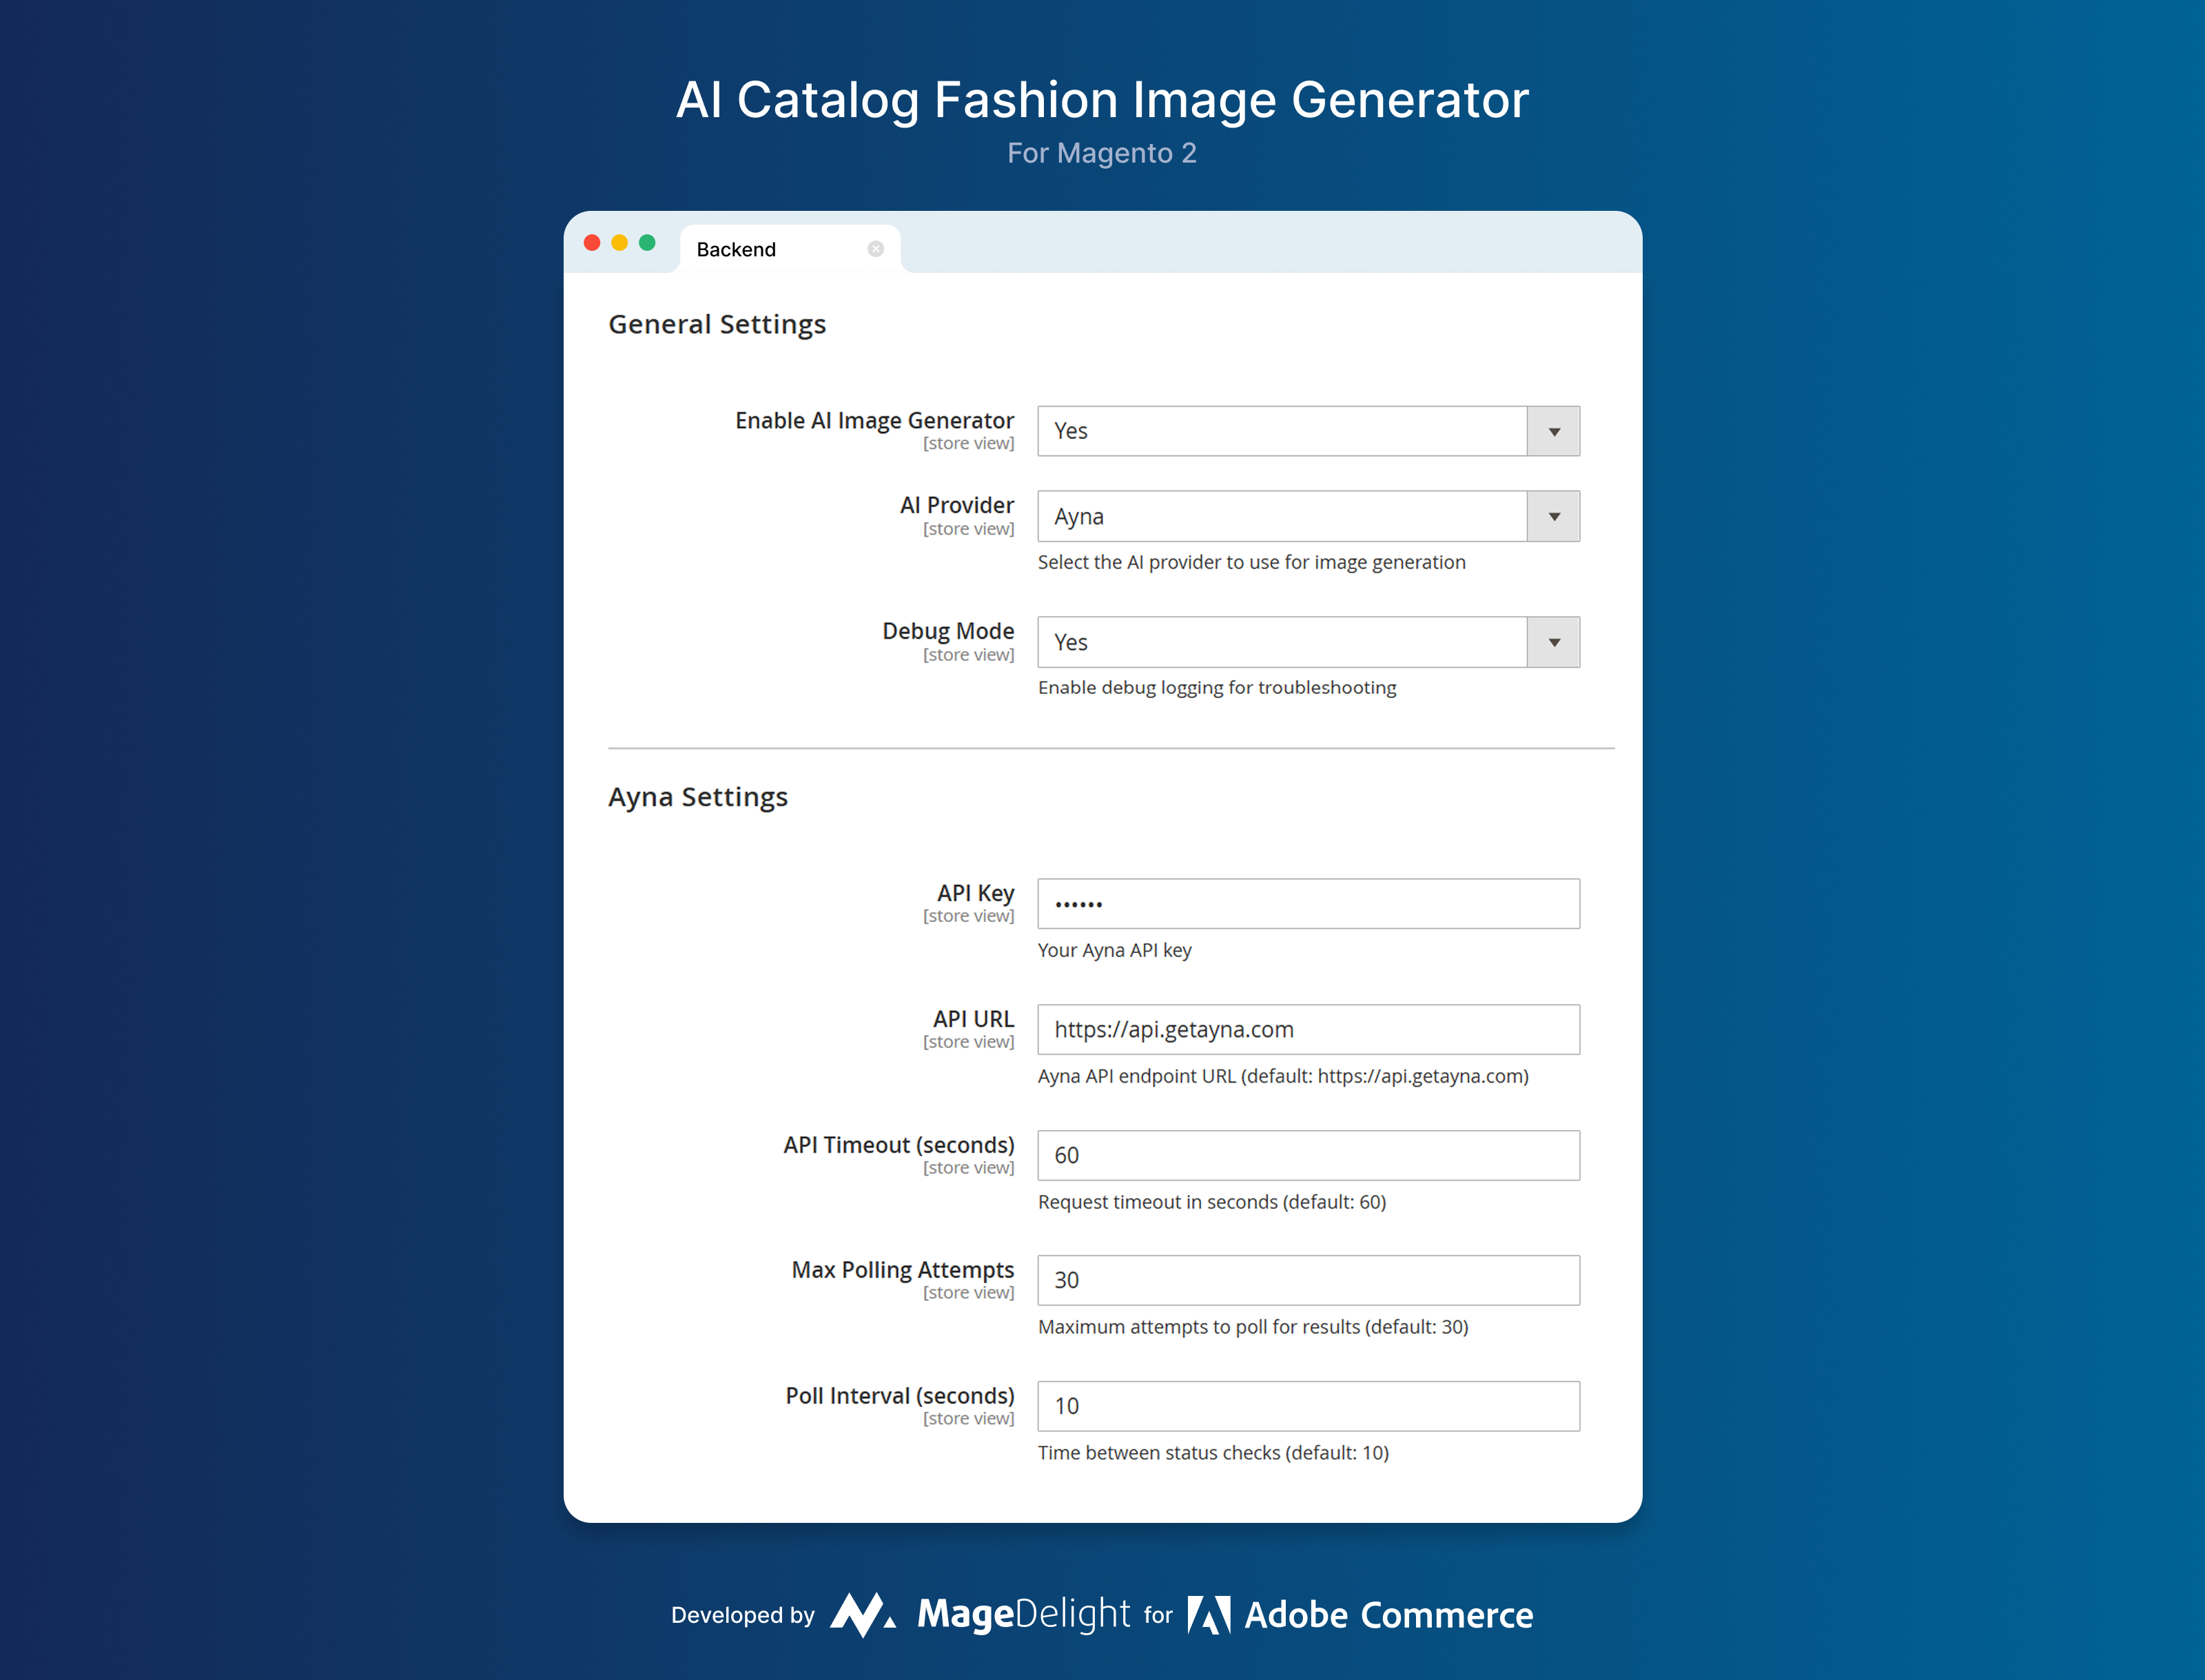Click the yellow minimize window dot
2205x1680 pixels.
(x=620, y=243)
